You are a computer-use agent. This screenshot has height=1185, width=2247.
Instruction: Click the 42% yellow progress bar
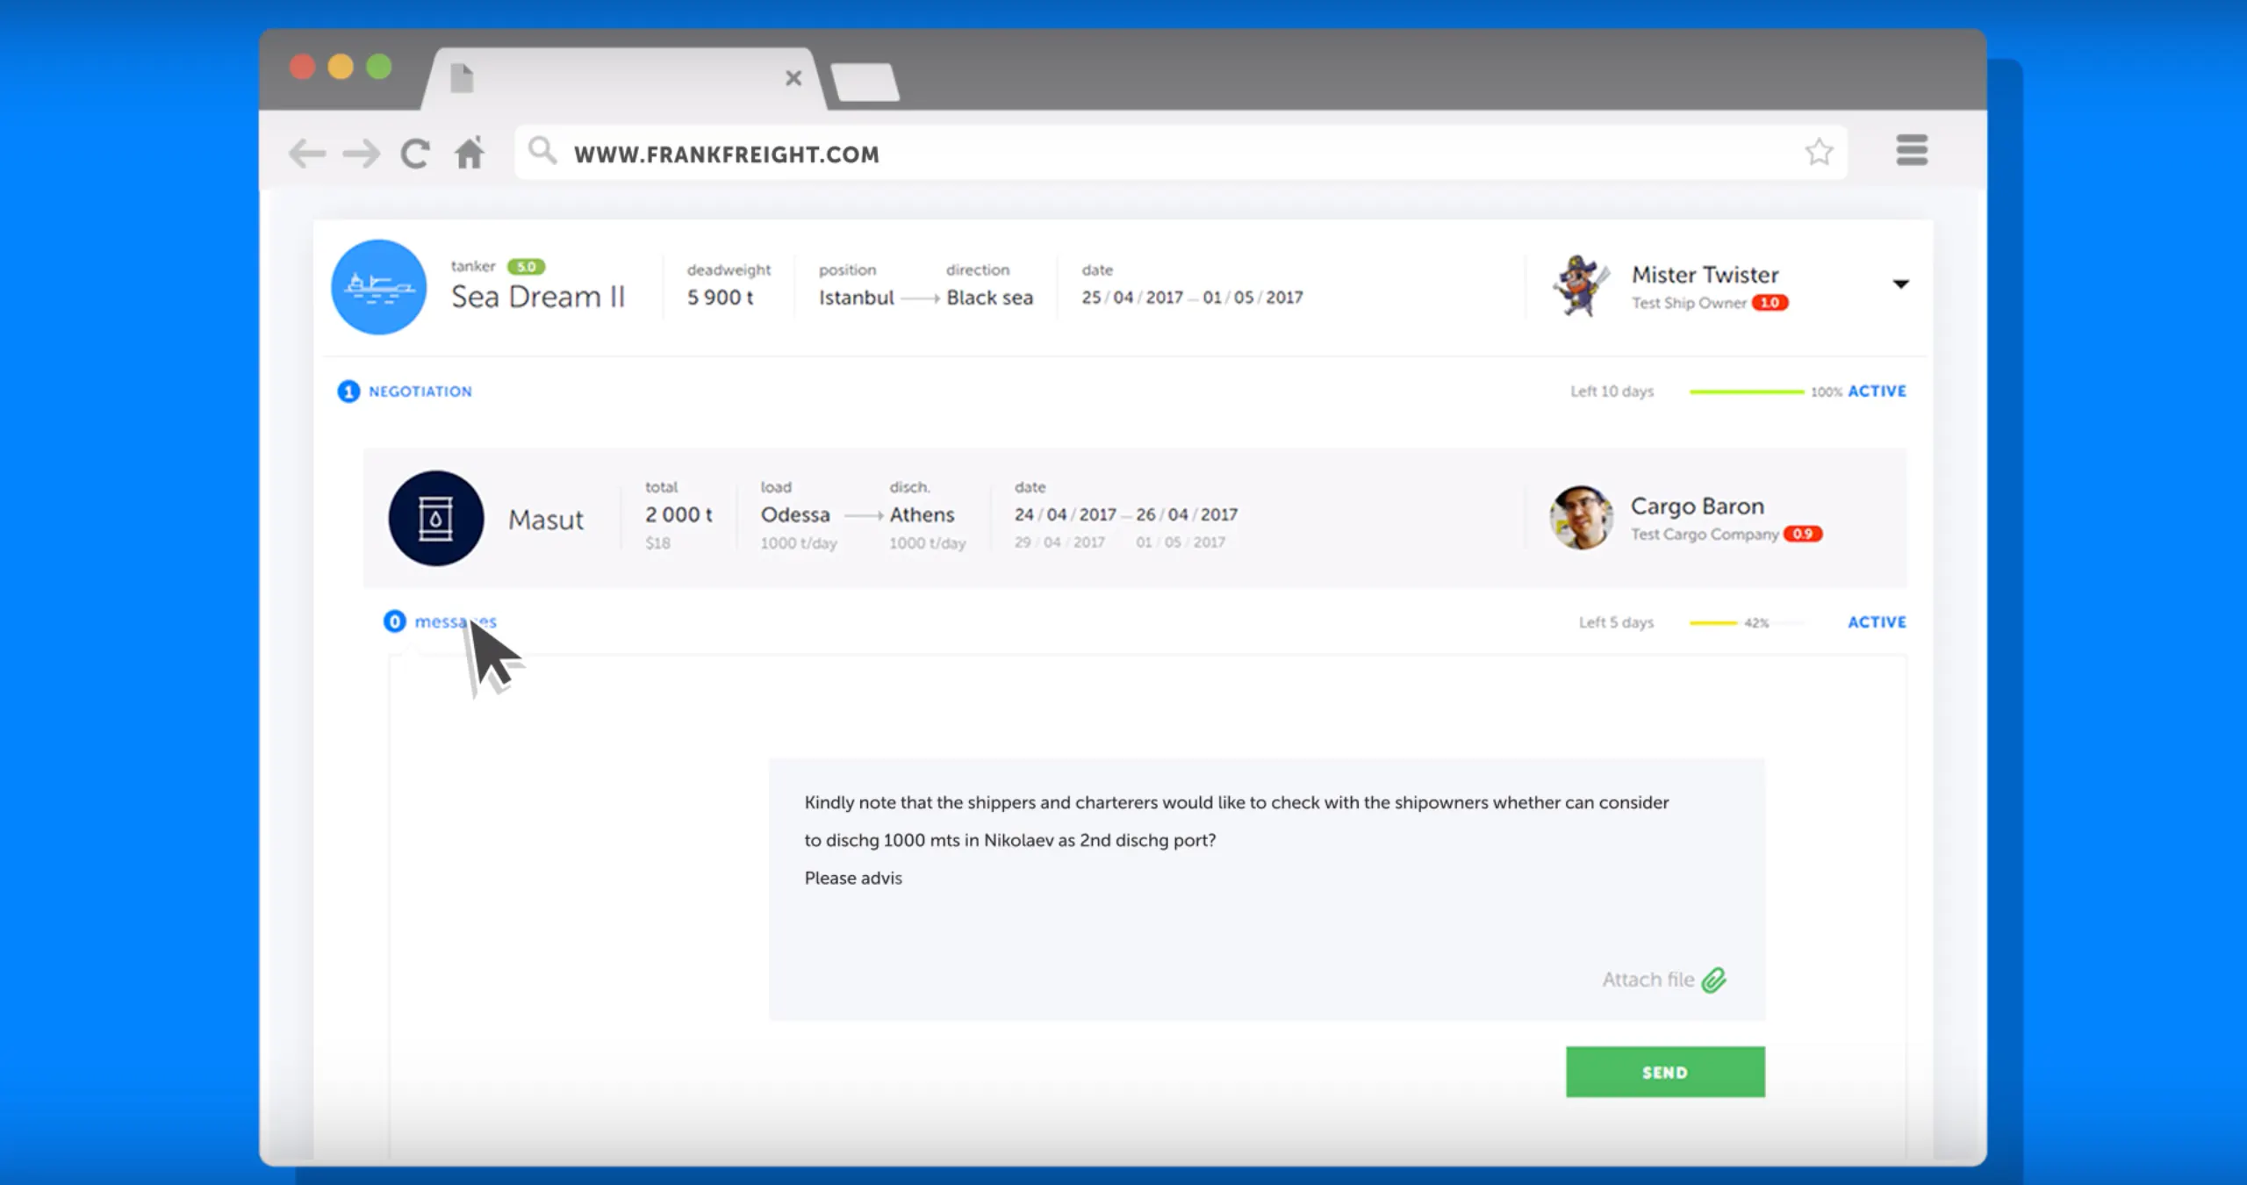(x=1713, y=622)
